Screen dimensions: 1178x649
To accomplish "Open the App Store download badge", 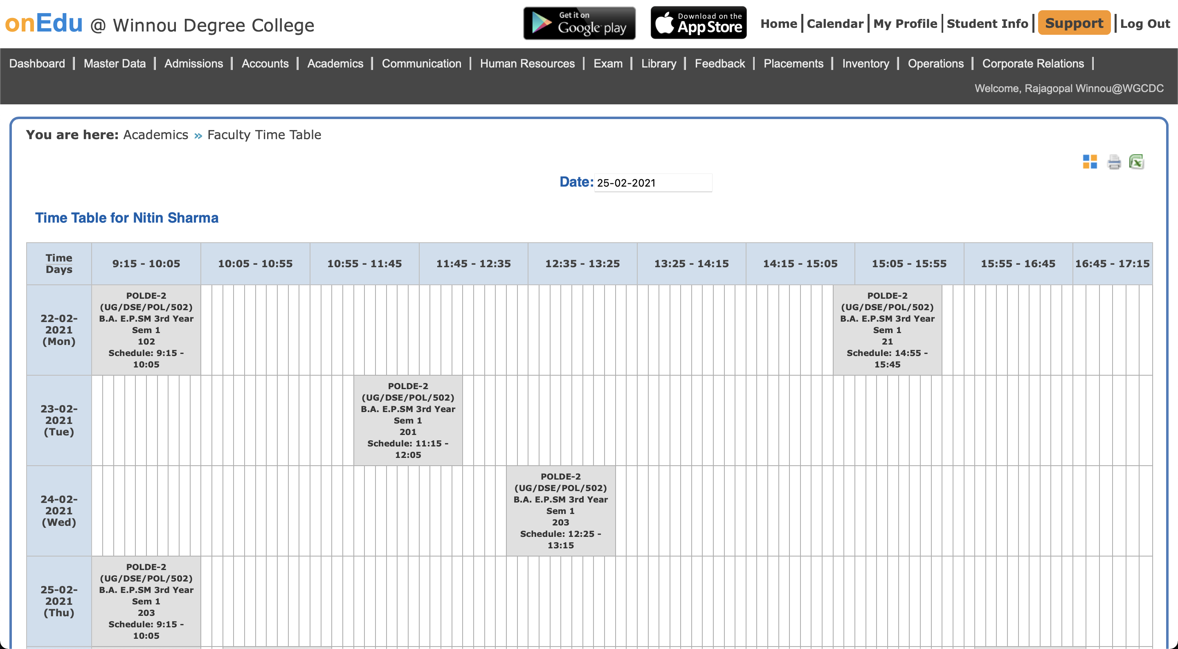I will coord(698,23).
